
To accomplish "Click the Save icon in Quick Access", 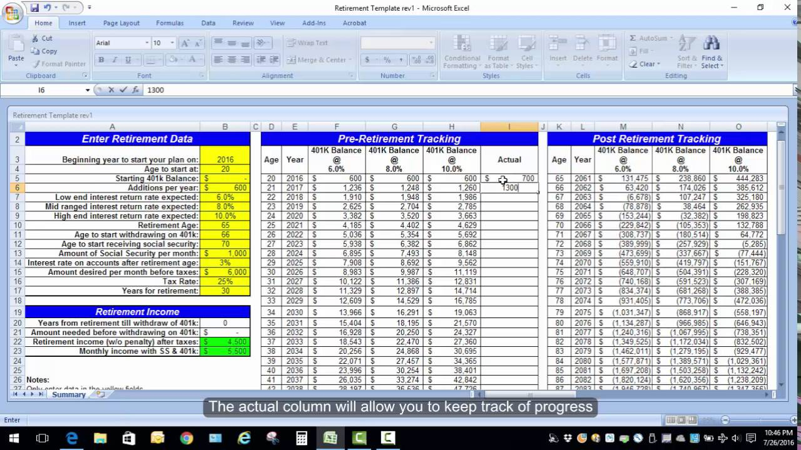I will click(34, 7).
